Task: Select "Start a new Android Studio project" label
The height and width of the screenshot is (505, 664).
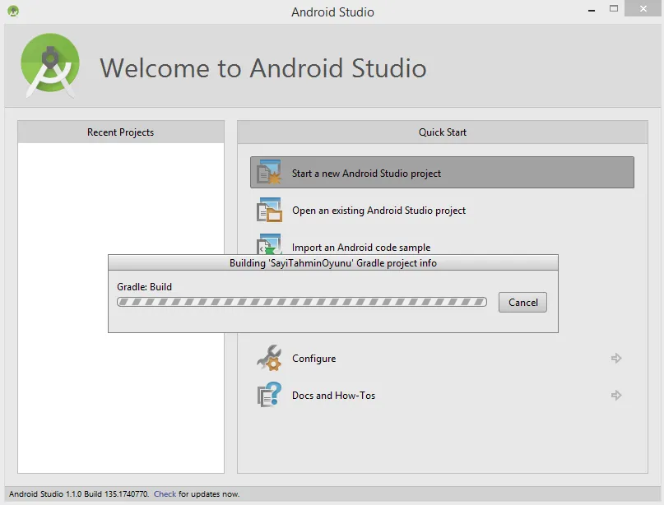Action: coord(366,174)
